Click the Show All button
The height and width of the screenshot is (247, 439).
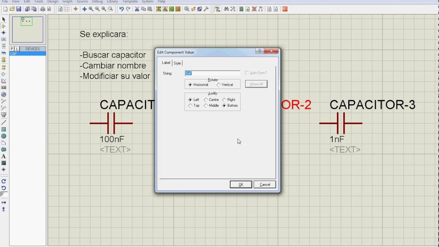[x=256, y=84]
